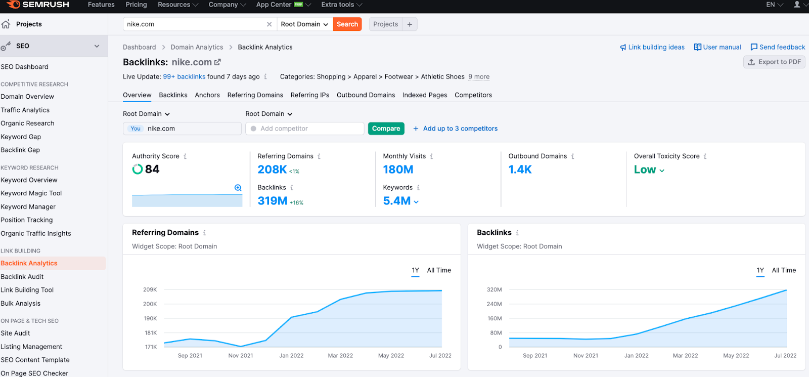809x377 pixels.
Task: Click the Backlinks growth line chart
Action: click(x=648, y=318)
